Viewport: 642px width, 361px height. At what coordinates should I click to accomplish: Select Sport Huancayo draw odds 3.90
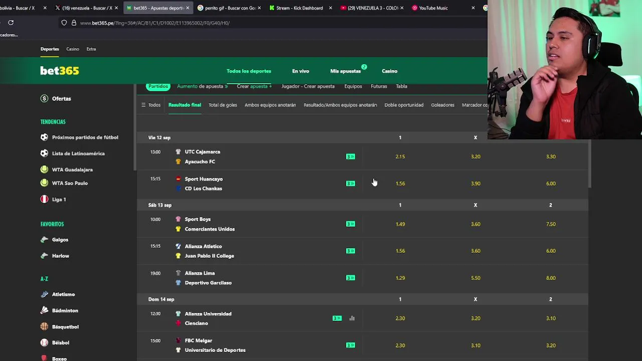pyautogui.click(x=475, y=184)
